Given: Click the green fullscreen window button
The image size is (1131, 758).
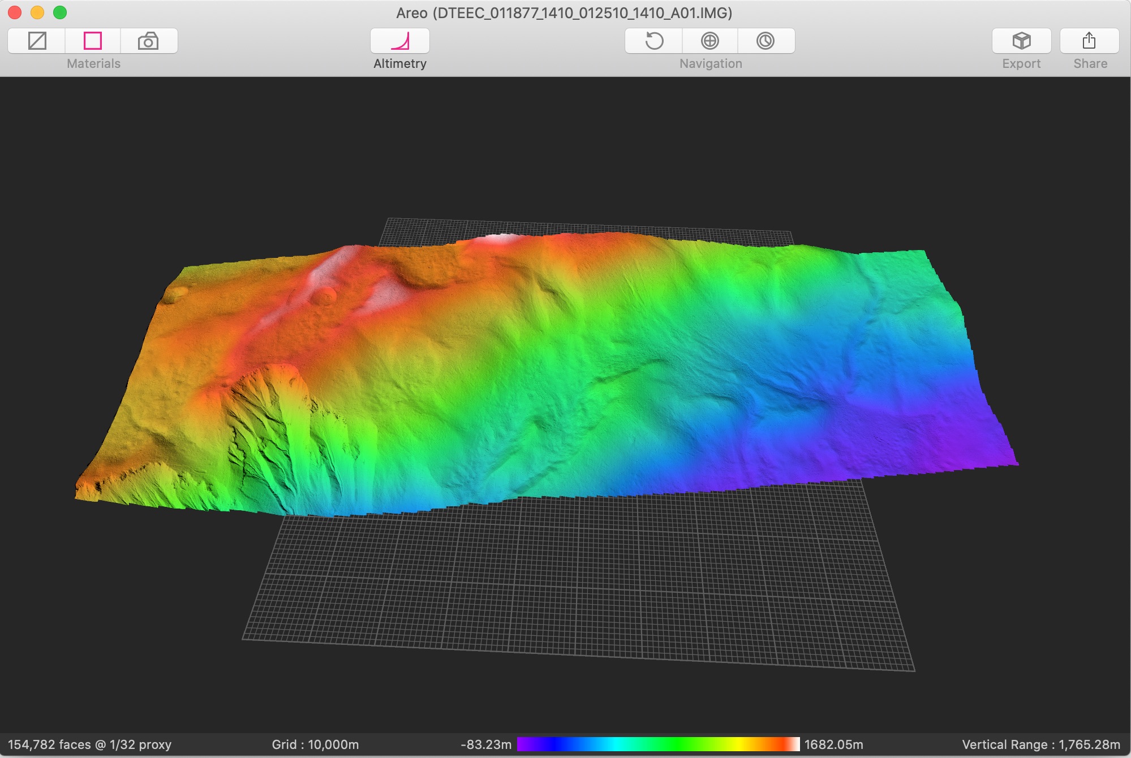Looking at the screenshot, I should click(60, 12).
